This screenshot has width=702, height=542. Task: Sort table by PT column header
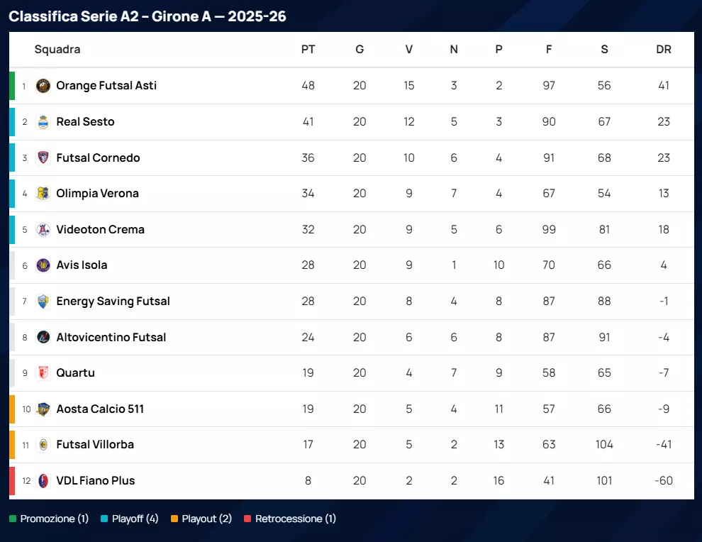tap(308, 50)
